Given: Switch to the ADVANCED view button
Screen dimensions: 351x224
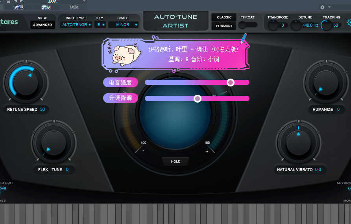Looking at the screenshot, I should coord(42,25).
